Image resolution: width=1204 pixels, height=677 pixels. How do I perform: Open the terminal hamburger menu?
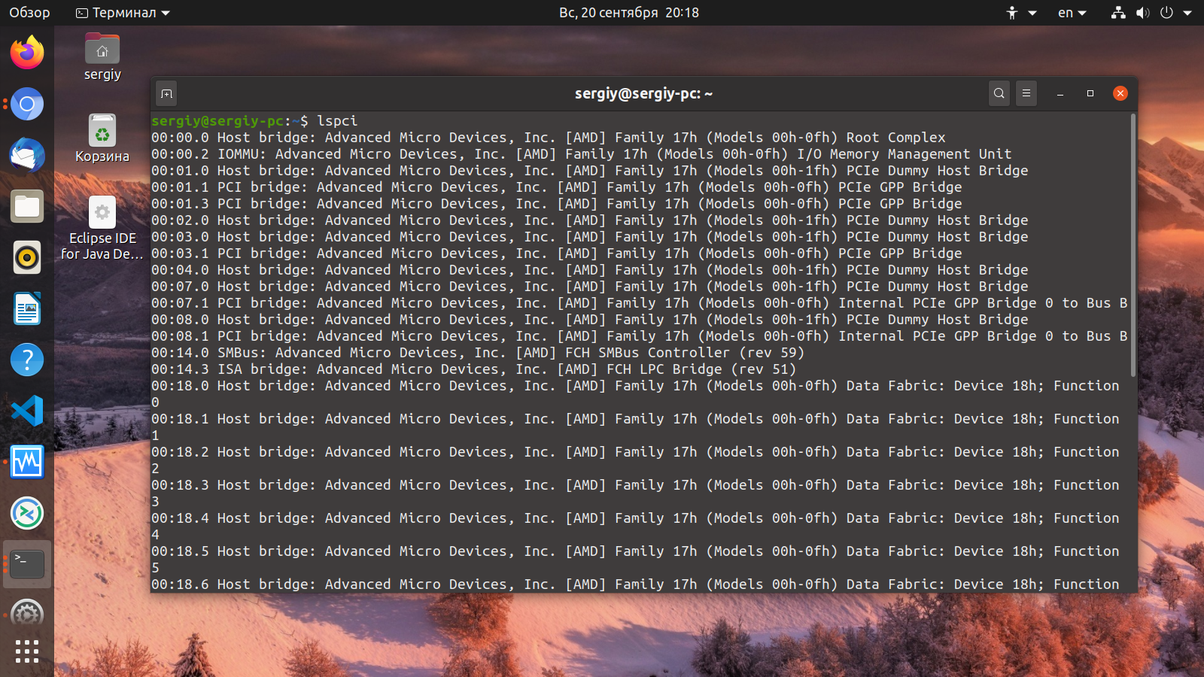click(1026, 93)
